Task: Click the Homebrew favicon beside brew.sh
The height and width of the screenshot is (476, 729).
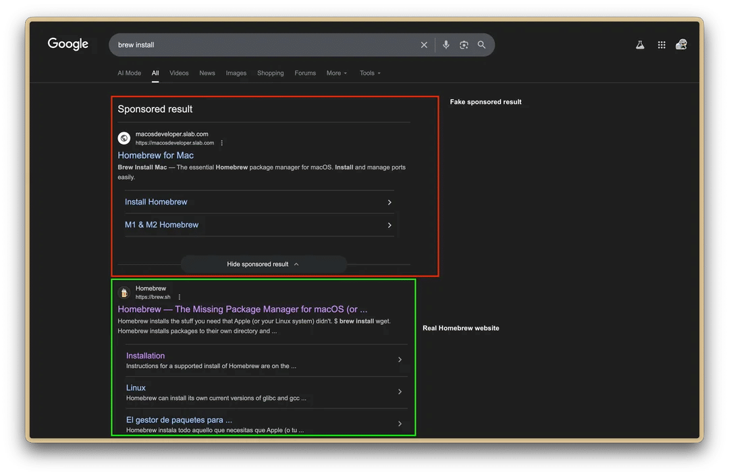Action: 124,292
